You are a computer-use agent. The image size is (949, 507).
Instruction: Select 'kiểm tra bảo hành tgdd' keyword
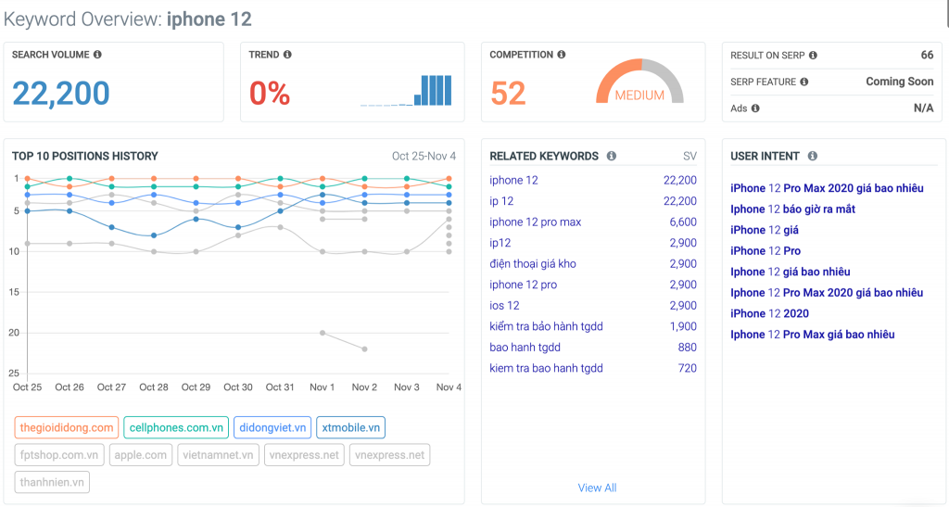tap(546, 326)
